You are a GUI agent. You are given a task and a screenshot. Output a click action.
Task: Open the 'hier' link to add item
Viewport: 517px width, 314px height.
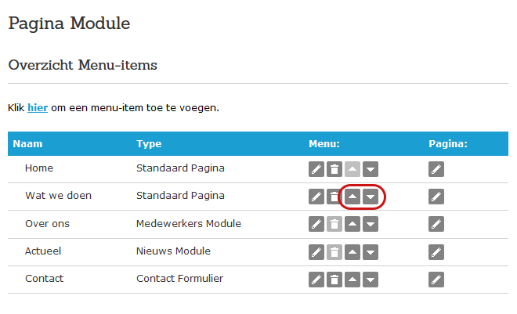(x=38, y=108)
